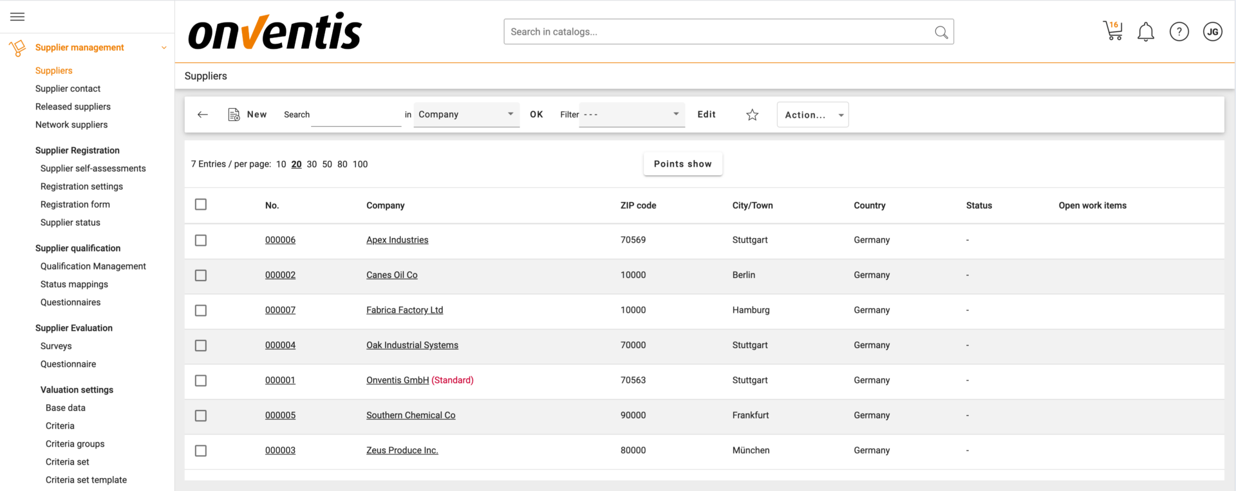The image size is (1236, 491).
Task: Open the hamburger menu icon
Action: click(17, 17)
